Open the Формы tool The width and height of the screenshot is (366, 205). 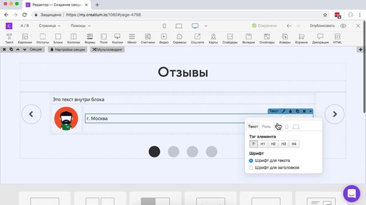click(x=90, y=38)
